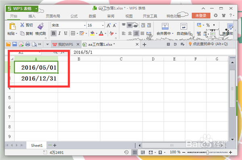Align text left

(x=124, y=33)
